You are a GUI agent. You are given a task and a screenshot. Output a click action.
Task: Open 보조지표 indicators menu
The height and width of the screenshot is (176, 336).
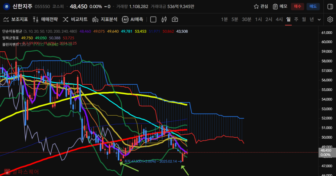16,20
